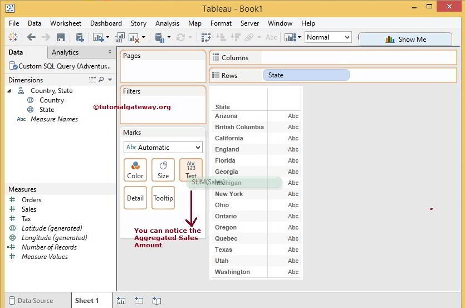Click the Undo back arrow icon
This screenshot has height=308, width=465.
coord(31,37)
